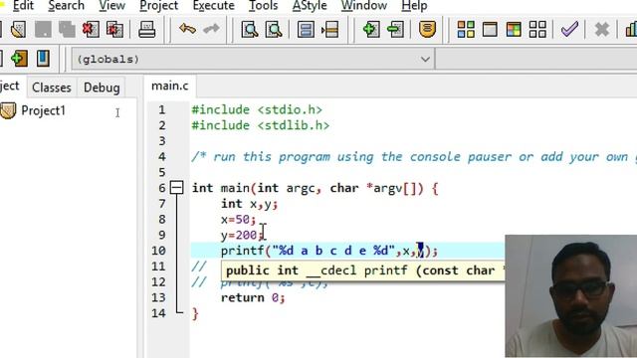This screenshot has width=637, height=358.
Task: Select the main.c editor tab
Action: [x=170, y=87]
